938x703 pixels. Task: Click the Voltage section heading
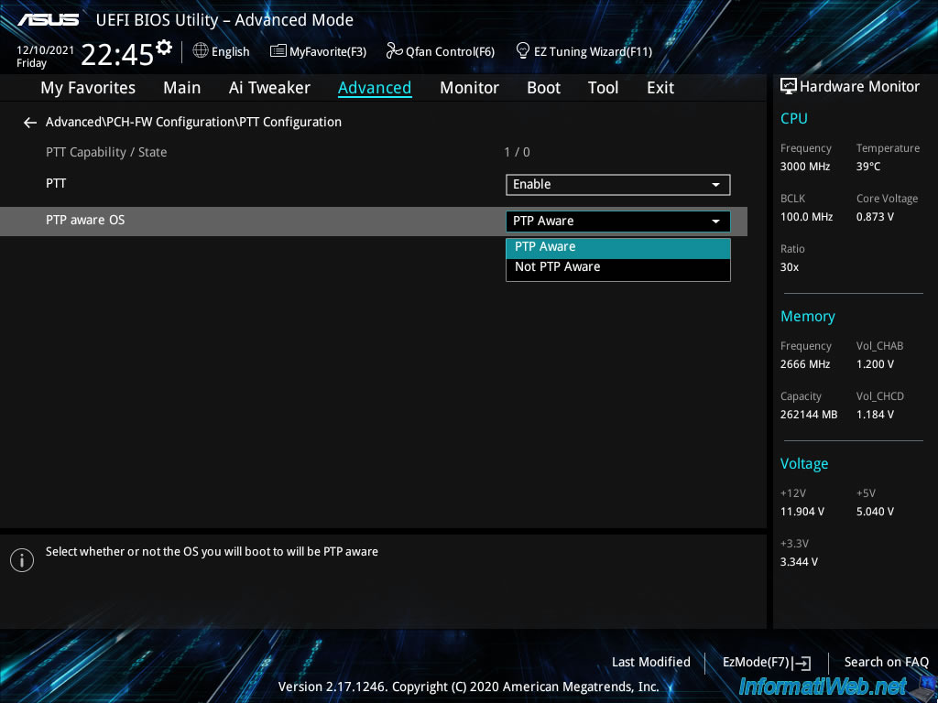pos(804,464)
